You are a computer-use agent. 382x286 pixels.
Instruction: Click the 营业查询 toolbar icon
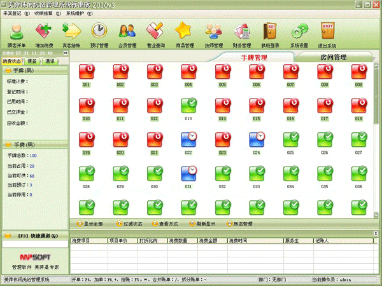click(x=155, y=34)
